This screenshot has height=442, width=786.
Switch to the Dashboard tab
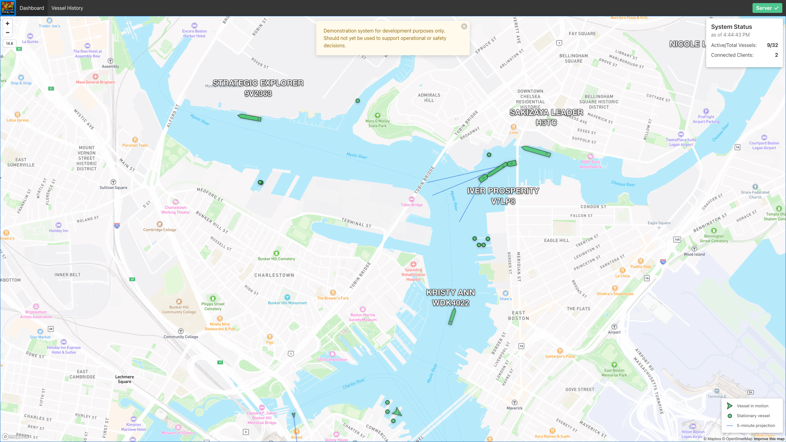pyautogui.click(x=32, y=8)
